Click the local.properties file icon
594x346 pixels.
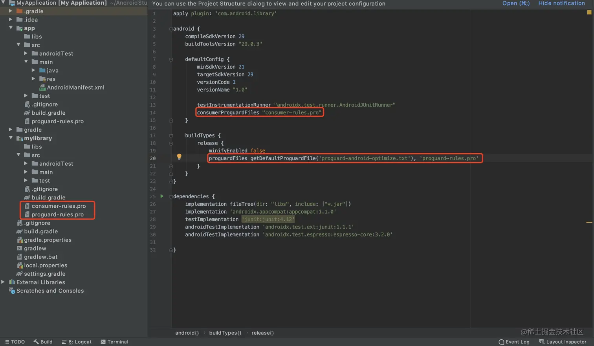click(x=19, y=265)
